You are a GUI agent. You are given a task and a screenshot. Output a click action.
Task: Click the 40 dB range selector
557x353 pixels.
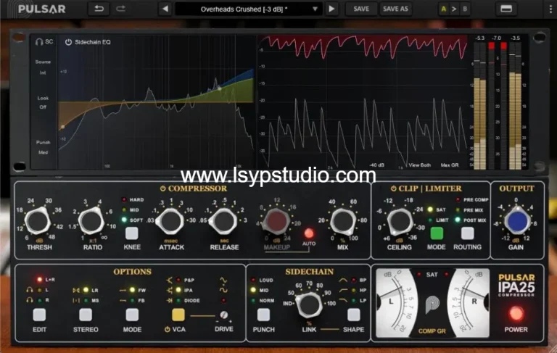pyautogui.click(x=376, y=165)
